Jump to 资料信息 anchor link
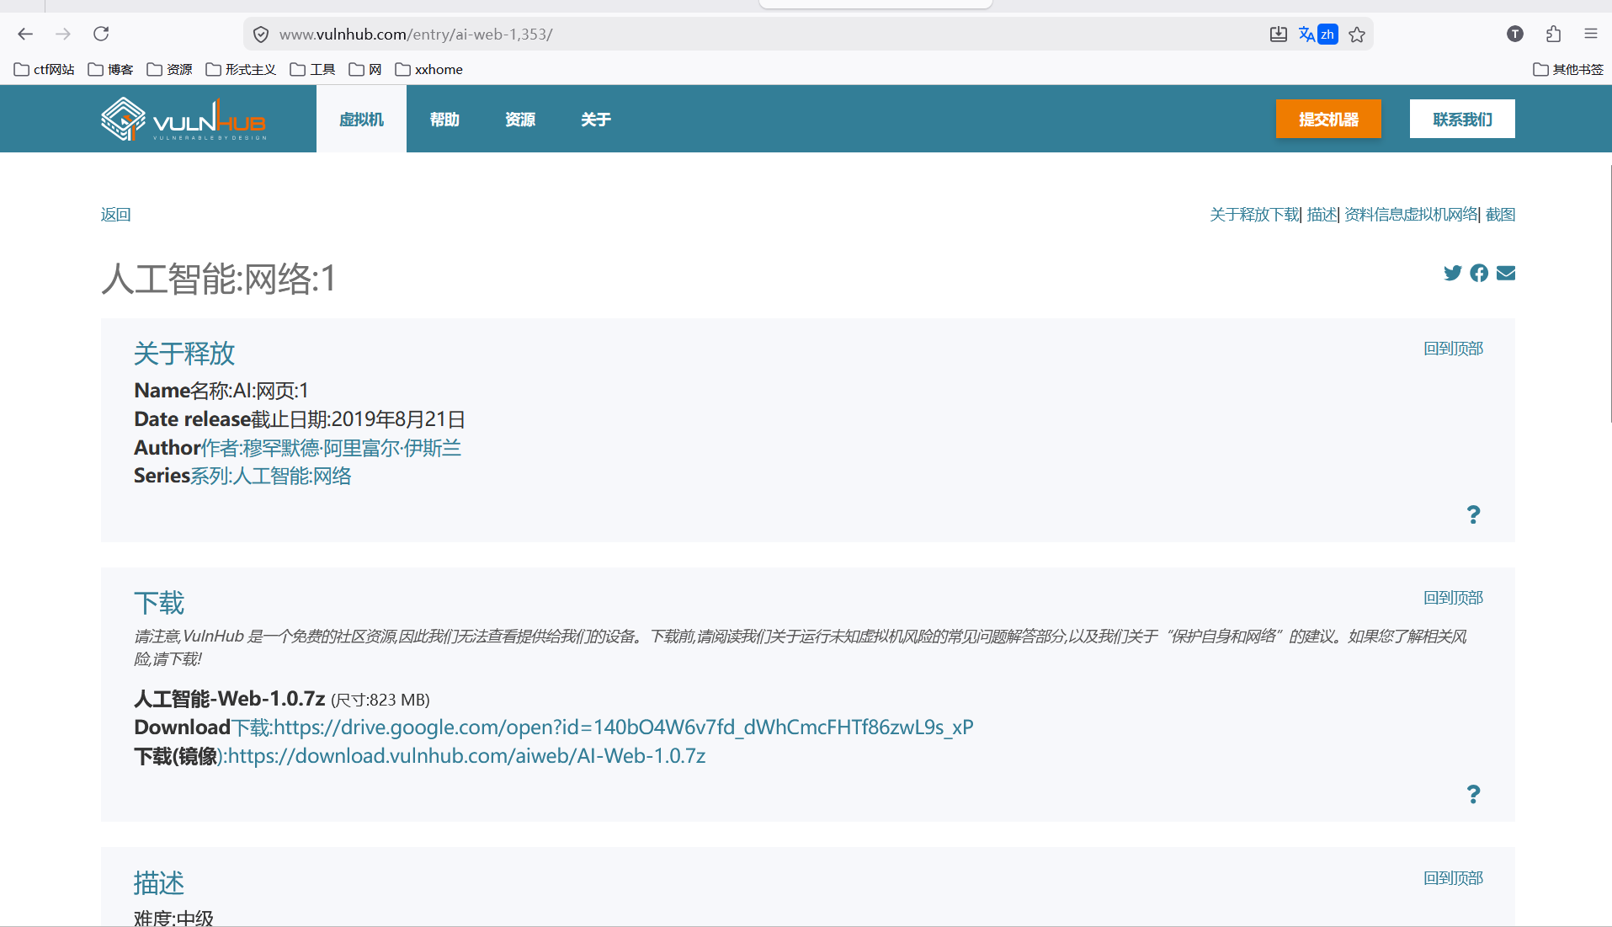1612x927 pixels. click(1373, 215)
